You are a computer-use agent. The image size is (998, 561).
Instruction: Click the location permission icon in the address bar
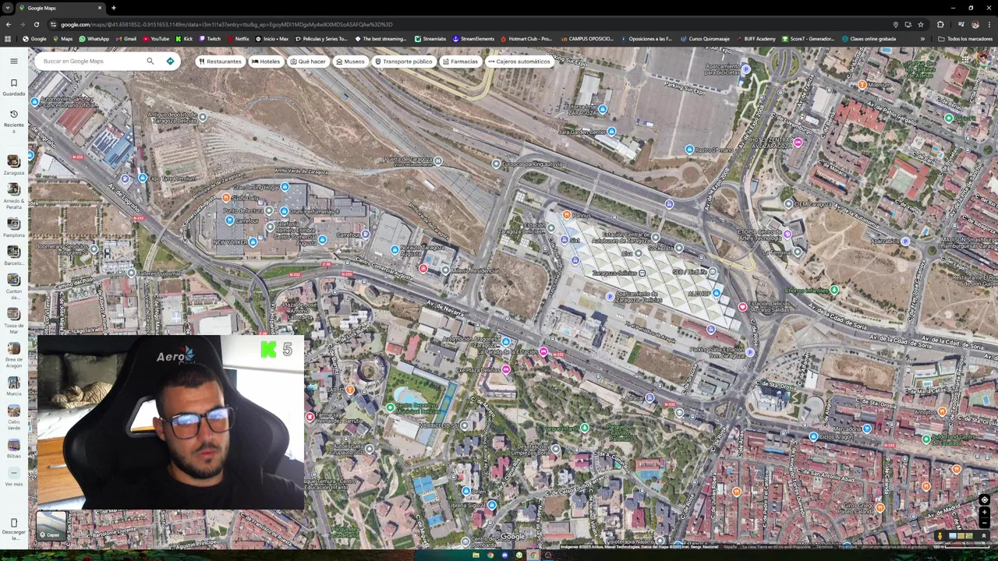pos(895,24)
